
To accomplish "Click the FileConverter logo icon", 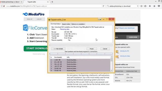I will point(25,28).
